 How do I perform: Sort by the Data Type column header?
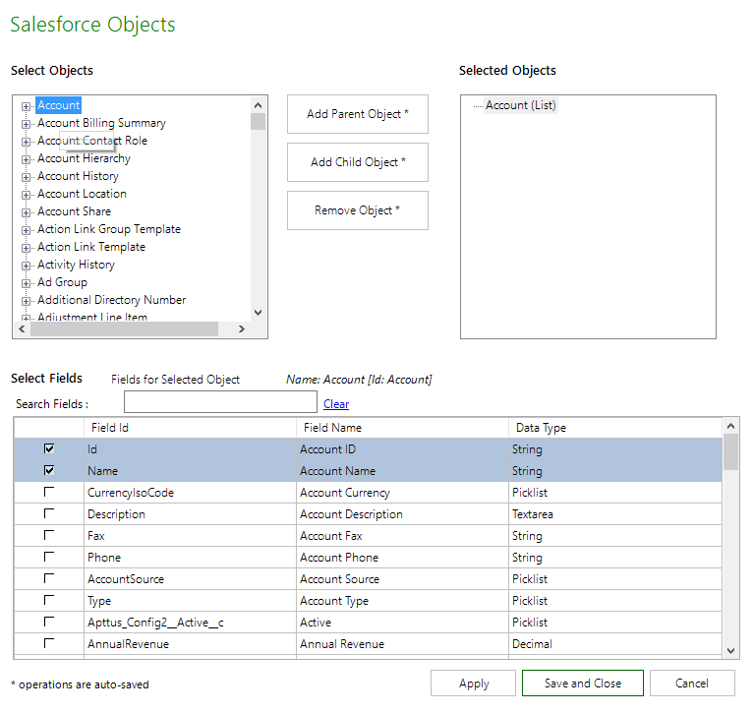pyautogui.click(x=615, y=428)
